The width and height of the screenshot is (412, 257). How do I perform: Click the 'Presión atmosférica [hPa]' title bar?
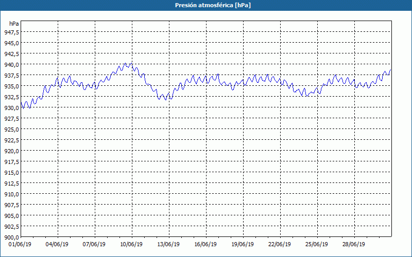point(206,5)
